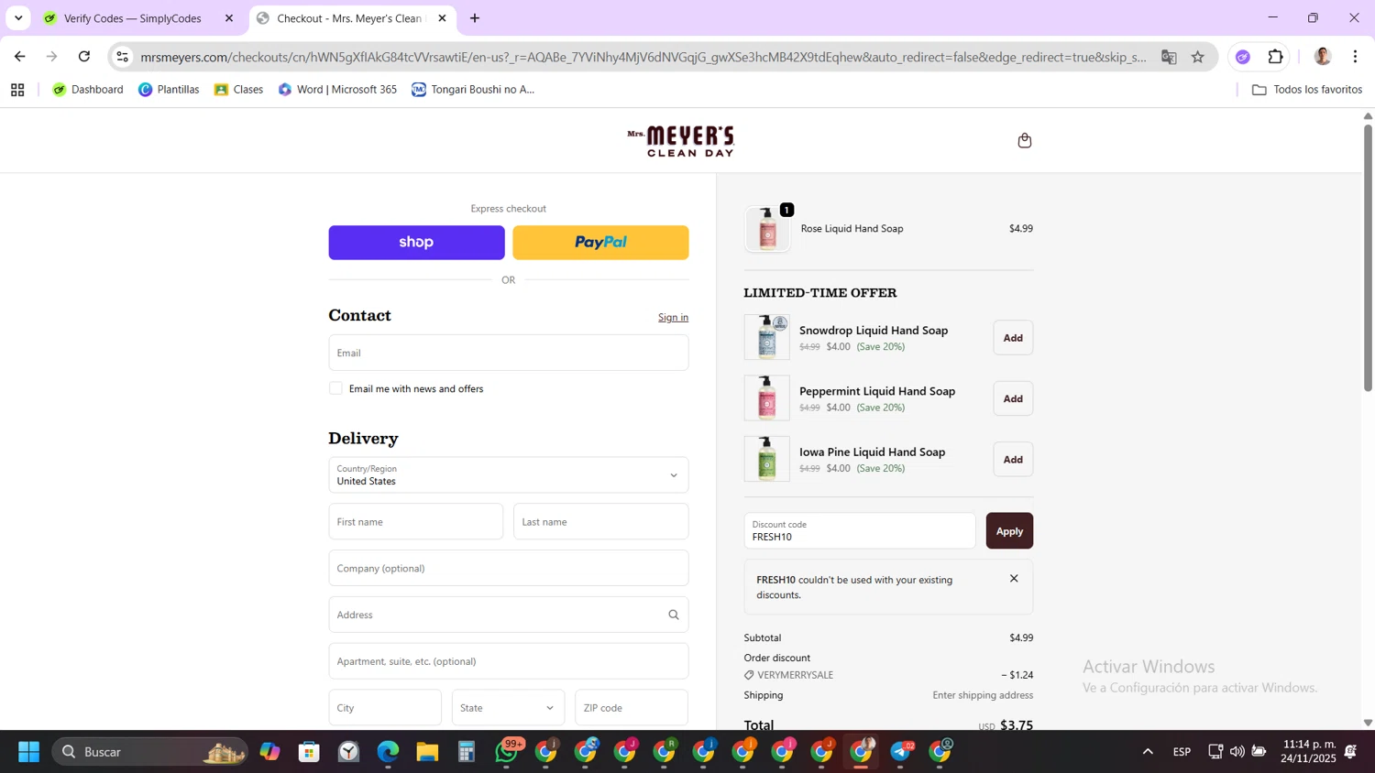This screenshot has width=1375, height=773.
Task: Click the Discount code field
Action: [860, 531]
